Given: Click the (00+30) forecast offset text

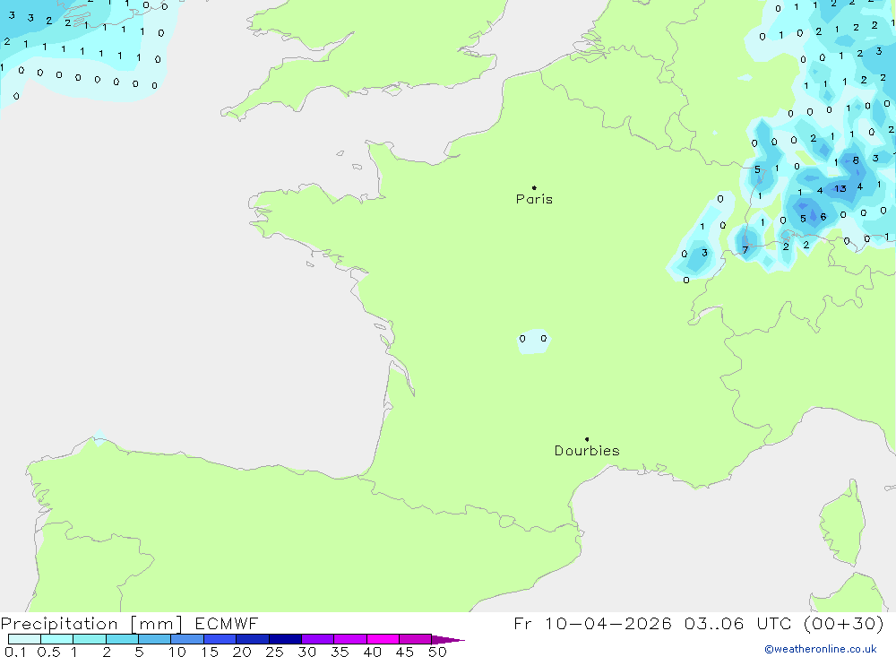Looking at the screenshot, I should click(843, 623).
